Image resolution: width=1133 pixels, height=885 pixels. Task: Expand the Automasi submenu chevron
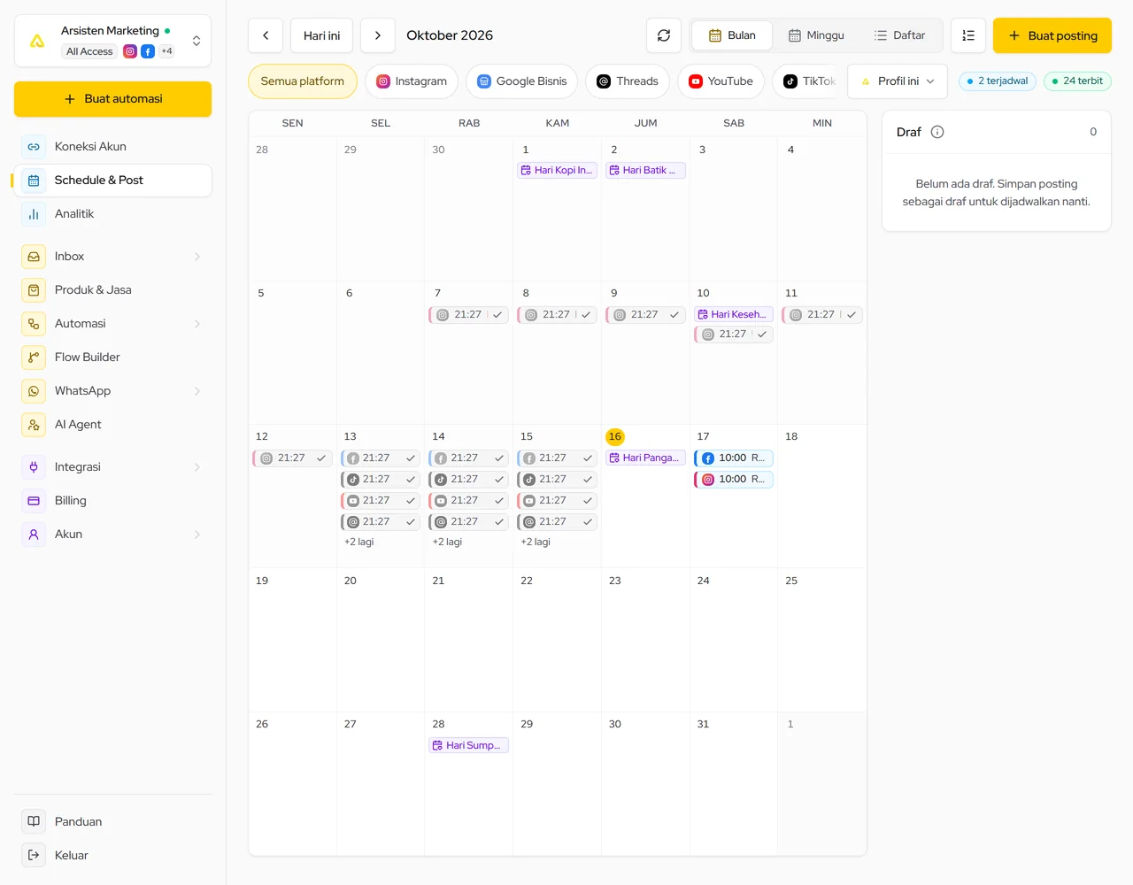coord(197,324)
